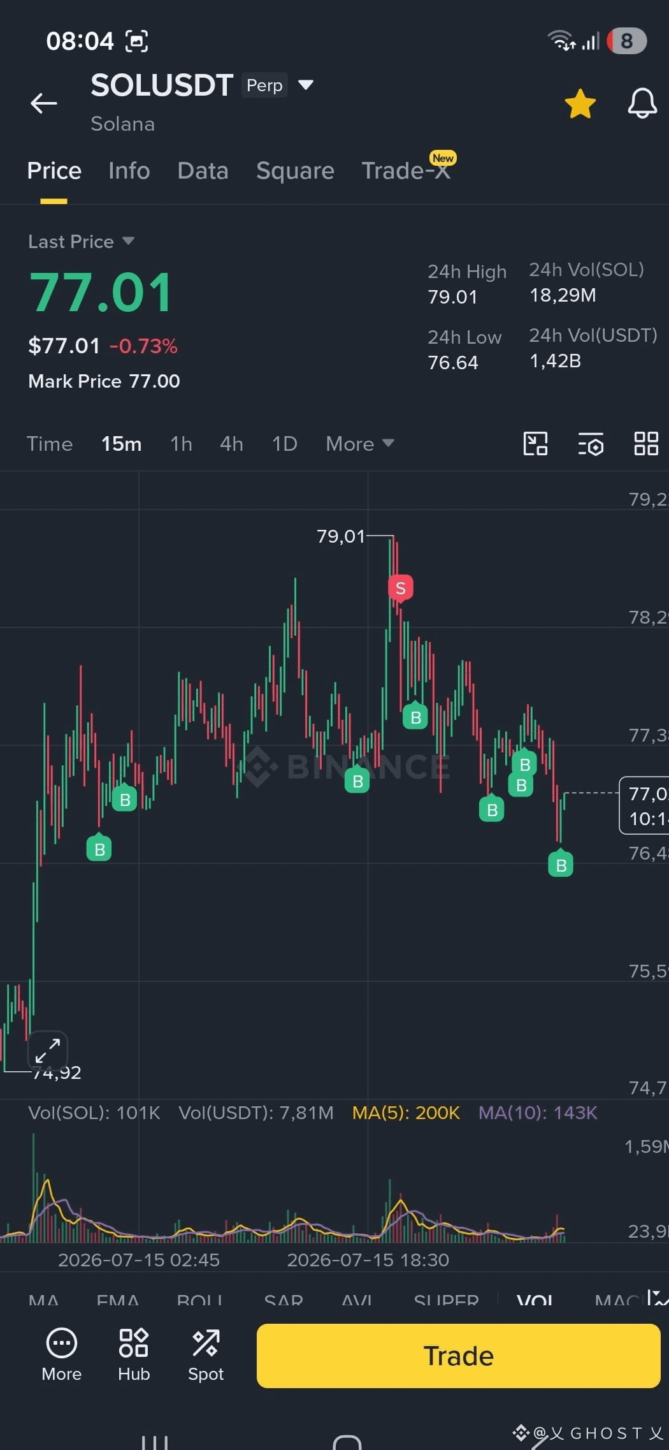
Task: Tap the screen recorder status icon
Action: coord(136,41)
